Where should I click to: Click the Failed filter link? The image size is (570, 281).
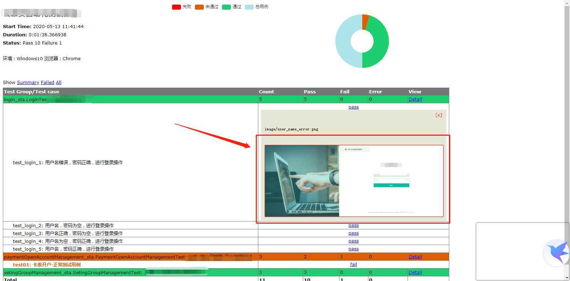47,82
